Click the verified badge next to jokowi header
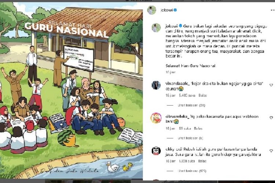The width and height of the screenshot is (275, 183). click(x=175, y=10)
